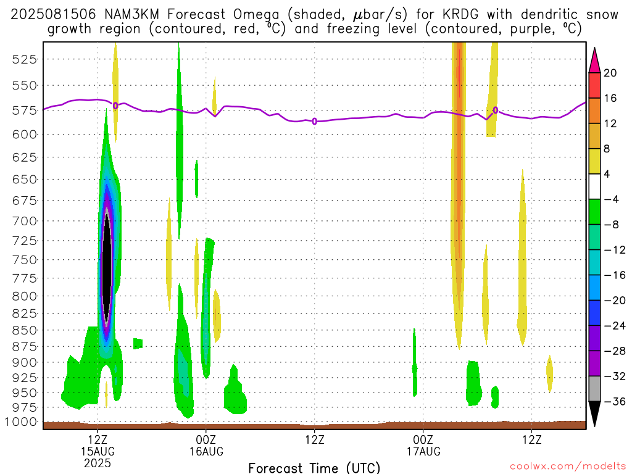This screenshot has width=632, height=474.
Task: Click the 12Z 15AUG 2025 time label
Action: point(98,451)
